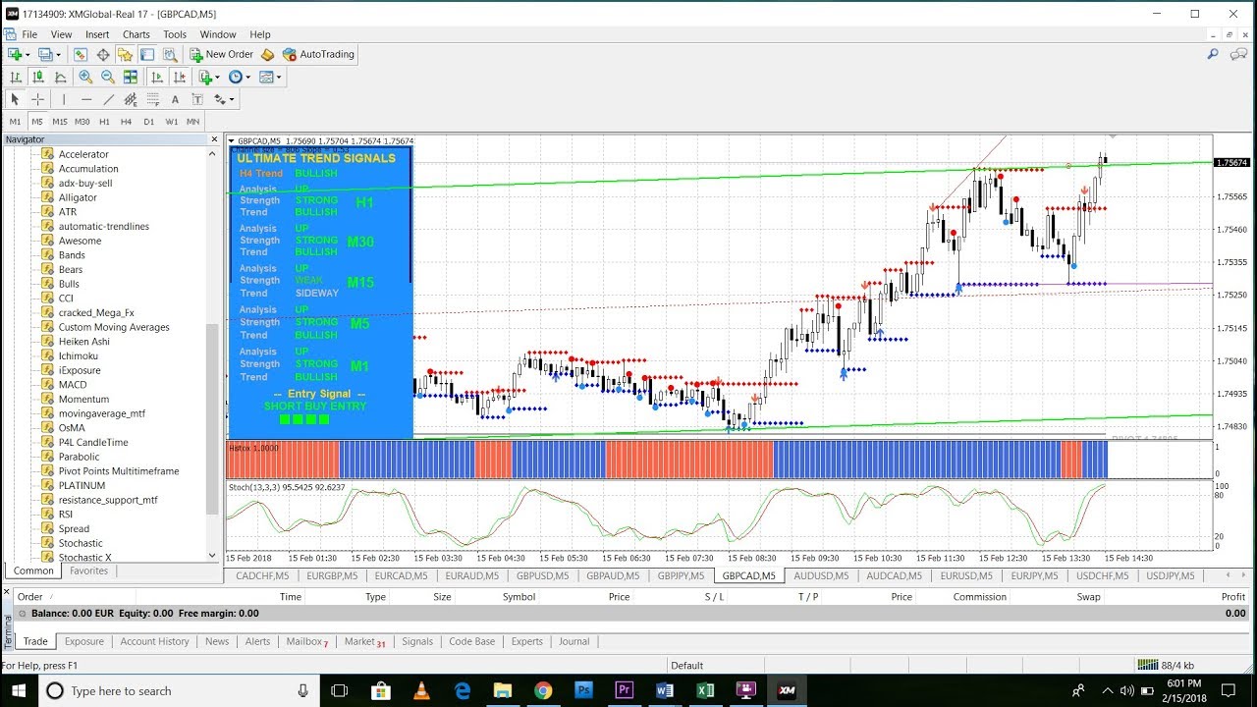This screenshot has width=1257, height=707.
Task: Select the Fibonacci Retracement tool
Action: (152, 99)
